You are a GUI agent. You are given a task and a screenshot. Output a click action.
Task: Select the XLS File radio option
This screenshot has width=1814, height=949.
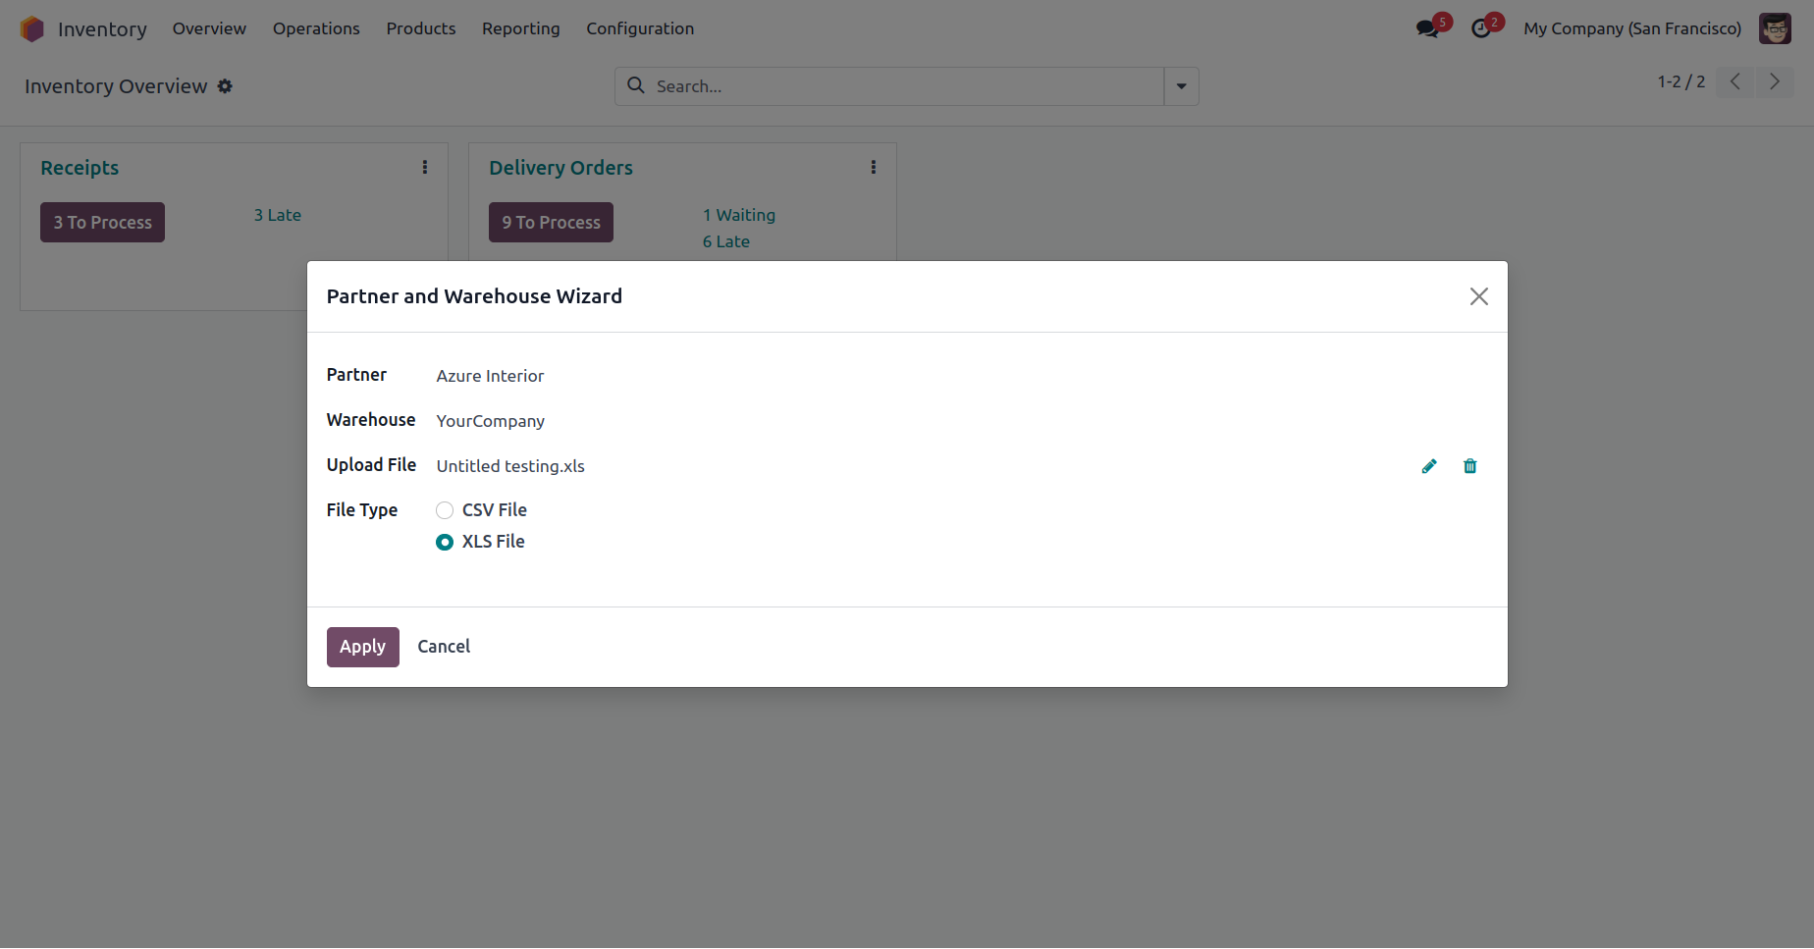[x=445, y=542]
